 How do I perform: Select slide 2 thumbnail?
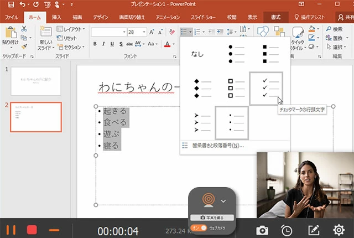[x=36, y=117]
